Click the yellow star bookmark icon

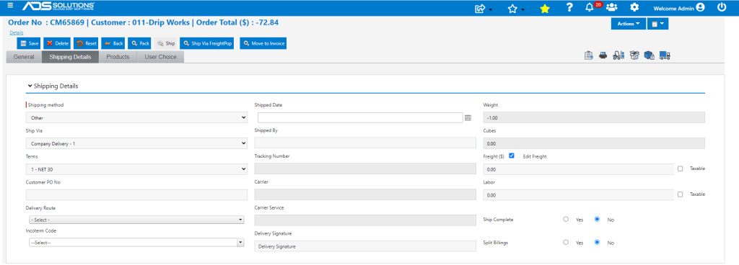click(x=544, y=8)
